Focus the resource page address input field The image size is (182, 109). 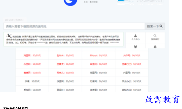coord(74,26)
